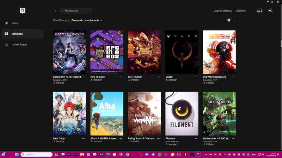Open the Rising Storm 2: Vietnam cover

[145, 113]
